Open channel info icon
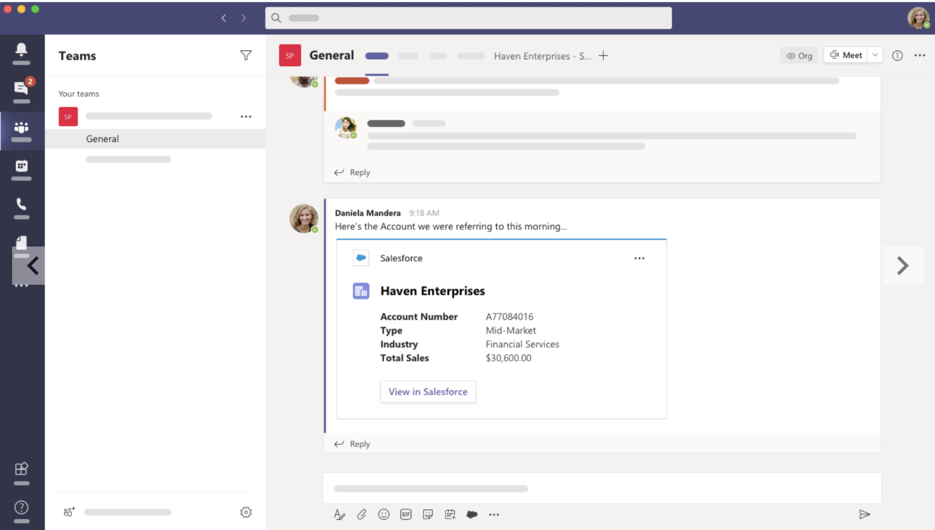Screen dimensions: 935x530 click(x=897, y=55)
